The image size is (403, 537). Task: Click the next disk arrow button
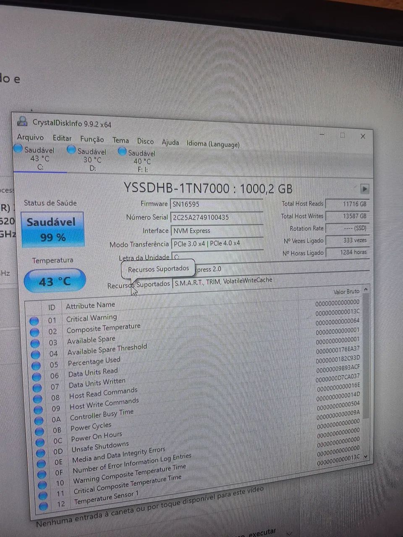coord(364,189)
